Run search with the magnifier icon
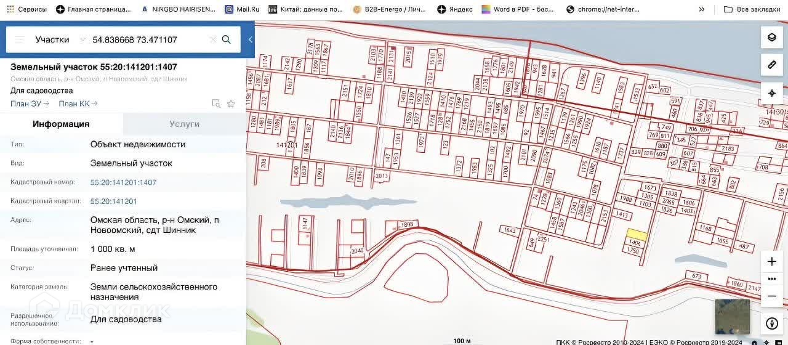The width and height of the screenshot is (788, 345). [x=226, y=39]
